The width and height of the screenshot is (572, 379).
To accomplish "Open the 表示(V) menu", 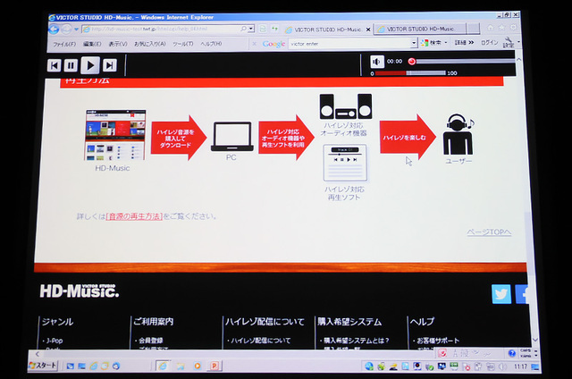I will point(118,44).
